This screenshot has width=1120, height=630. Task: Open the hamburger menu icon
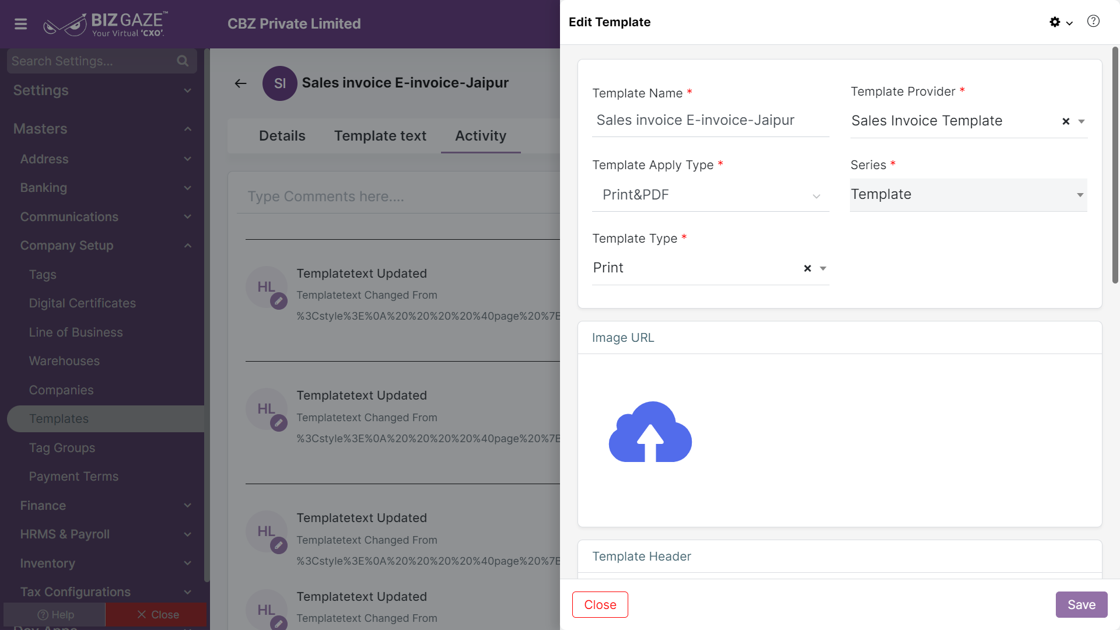[21, 24]
